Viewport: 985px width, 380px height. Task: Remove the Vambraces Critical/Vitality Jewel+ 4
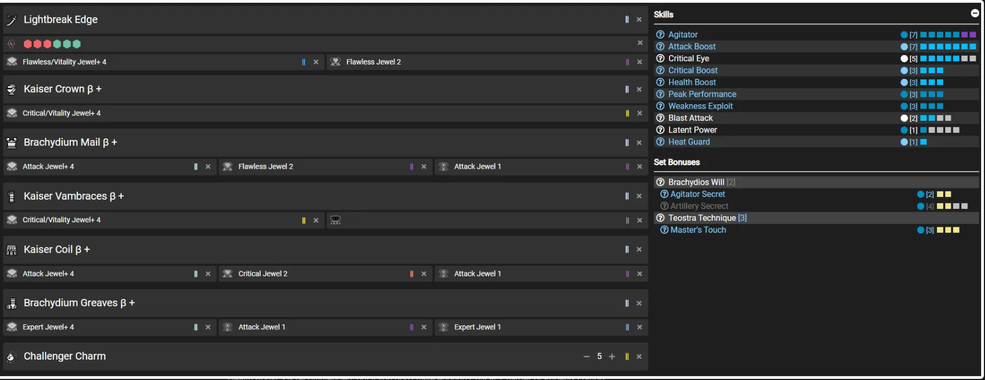tap(316, 220)
